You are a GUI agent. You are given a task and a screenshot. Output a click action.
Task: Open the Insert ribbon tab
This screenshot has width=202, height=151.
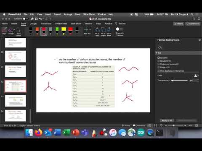[x=14, y=23]
